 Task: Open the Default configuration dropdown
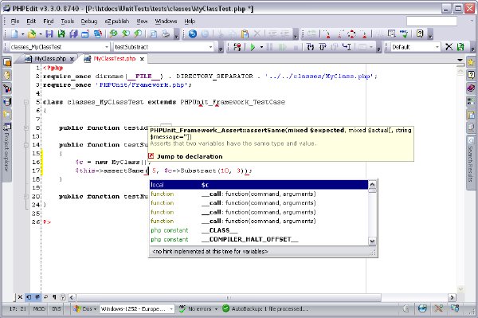click(x=437, y=47)
